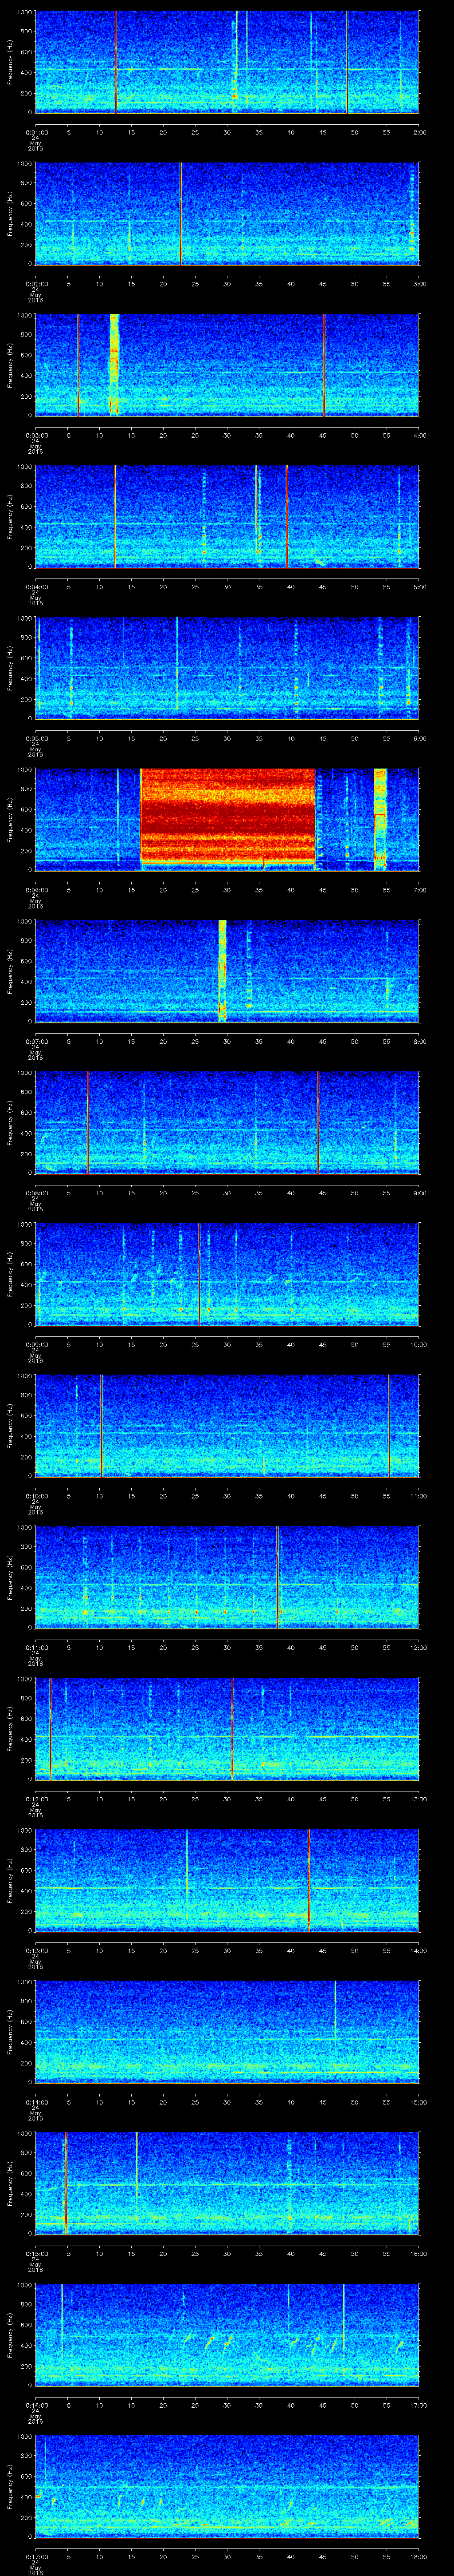Click the '17:00' end time label

pyautogui.click(x=418, y=2405)
